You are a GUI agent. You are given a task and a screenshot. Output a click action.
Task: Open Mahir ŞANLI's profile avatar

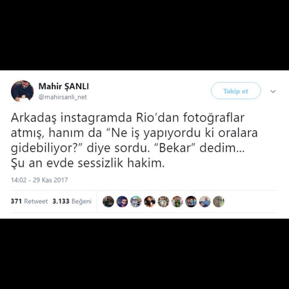point(22,92)
